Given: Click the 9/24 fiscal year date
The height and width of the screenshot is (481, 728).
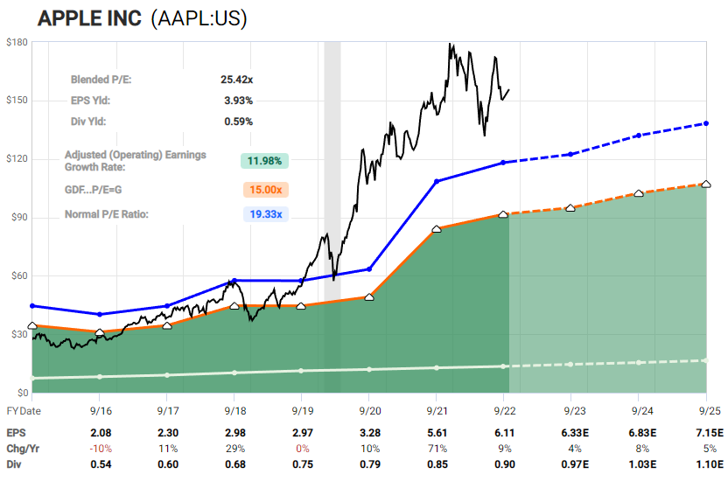Looking at the screenshot, I should pyautogui.click(x=642, y=411).
